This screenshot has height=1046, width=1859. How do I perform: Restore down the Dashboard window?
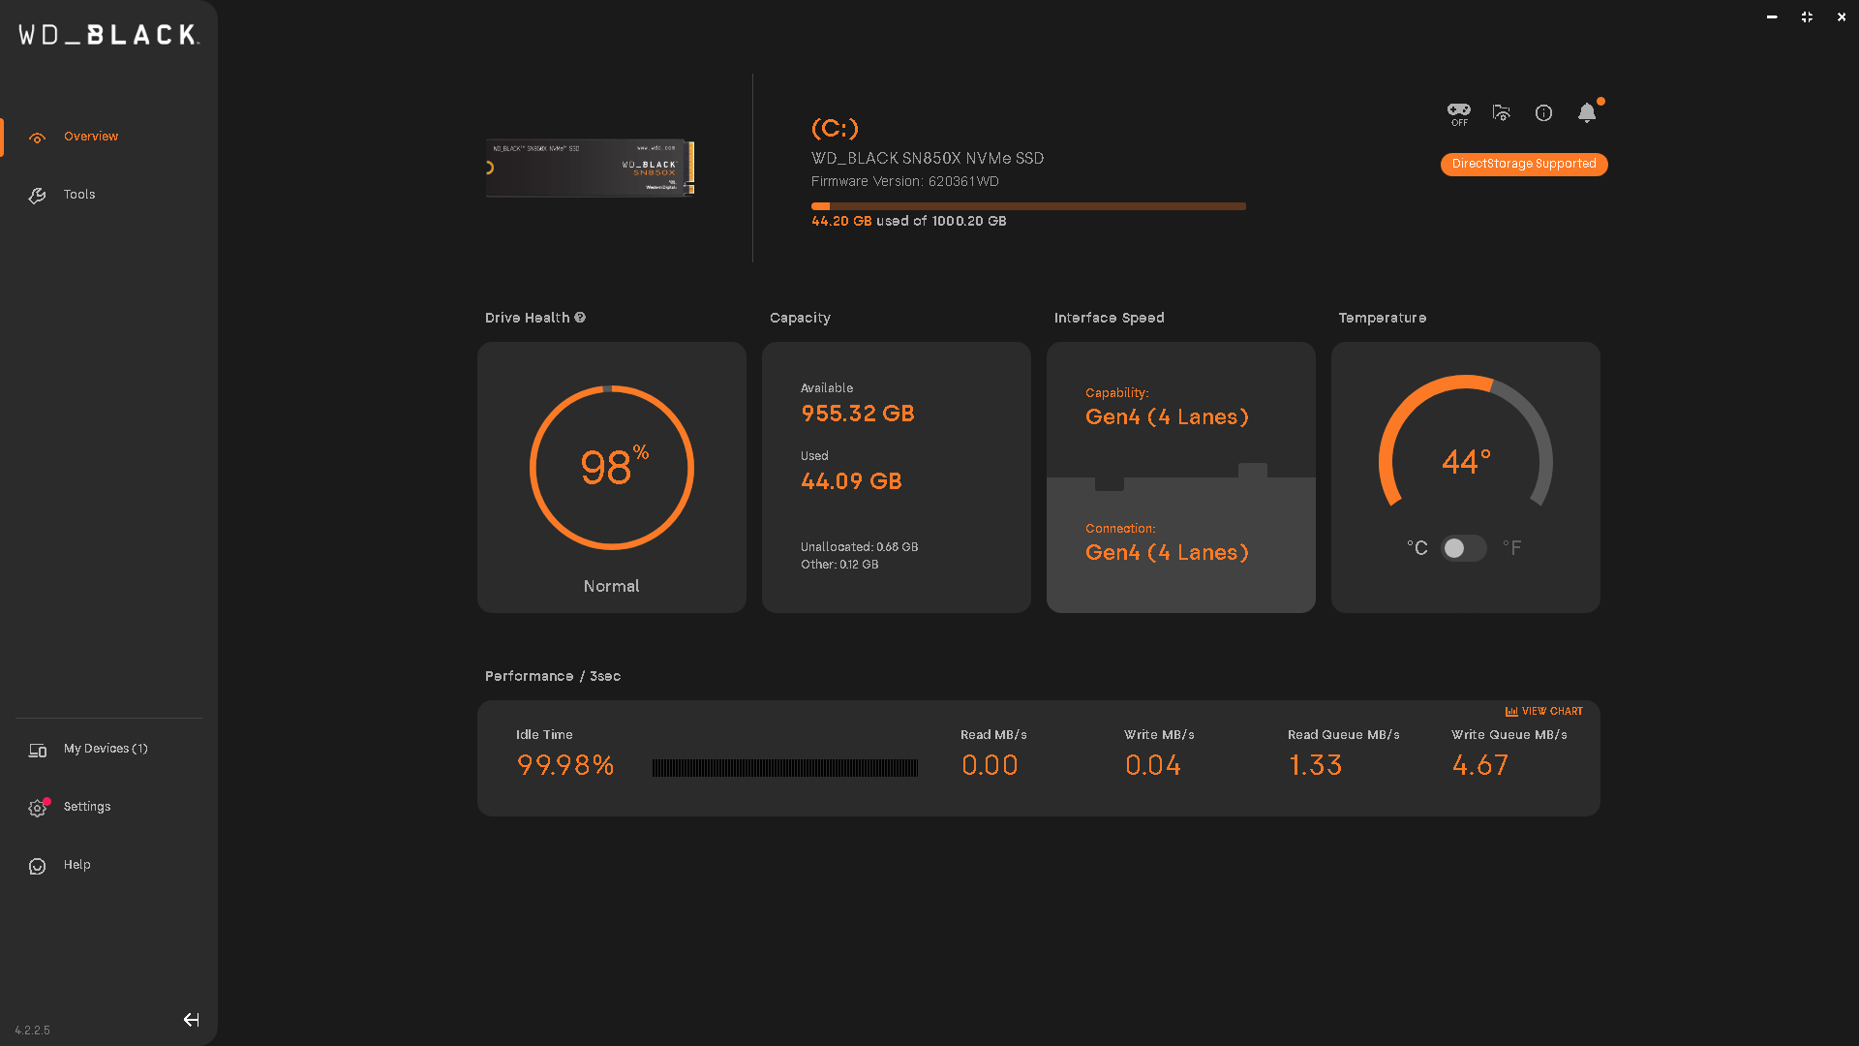[1807, 17]
